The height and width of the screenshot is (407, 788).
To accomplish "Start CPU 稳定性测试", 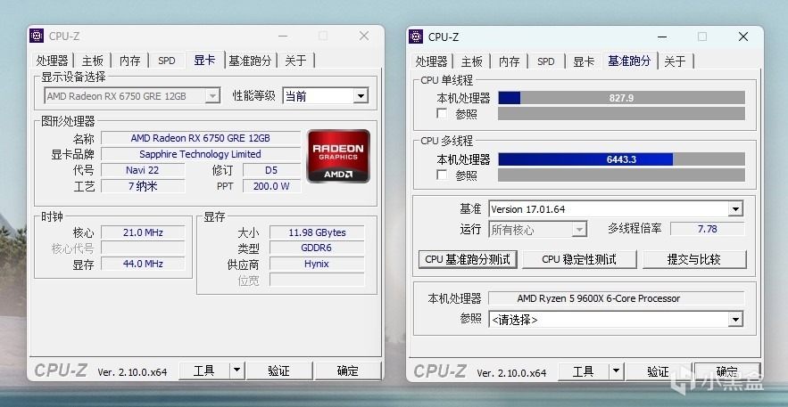I will (579, 259).
